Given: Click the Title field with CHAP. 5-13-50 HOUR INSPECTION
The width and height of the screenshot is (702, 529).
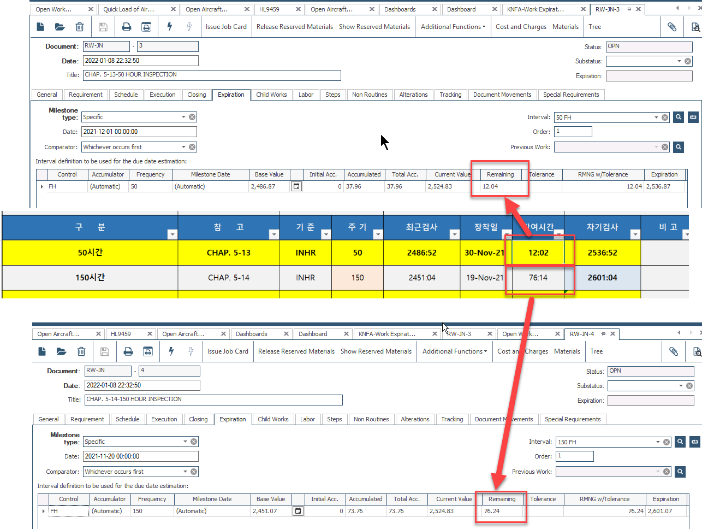Looking at the screenshot, I should tap(212, 75).
